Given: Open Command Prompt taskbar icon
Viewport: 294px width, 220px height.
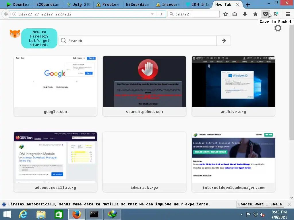Looking at the screenshot, I should (x=94, y=214).
